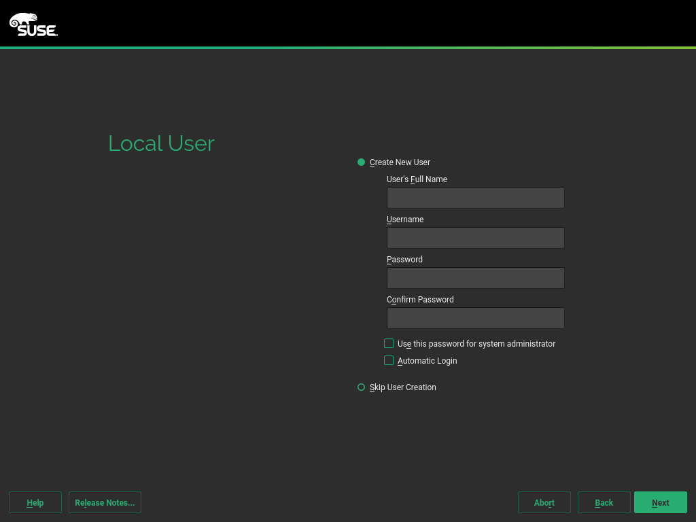Focus the User's Full Name input field
Screen dimensions: 696x522
coord(475,198)
